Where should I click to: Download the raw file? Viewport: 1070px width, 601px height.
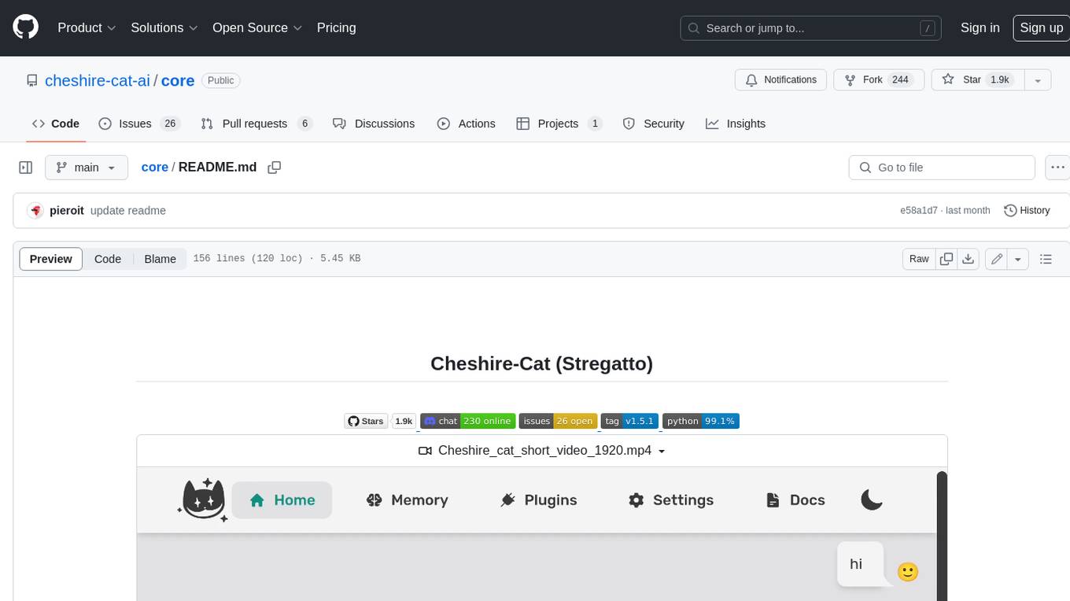[x=969, y=259]
